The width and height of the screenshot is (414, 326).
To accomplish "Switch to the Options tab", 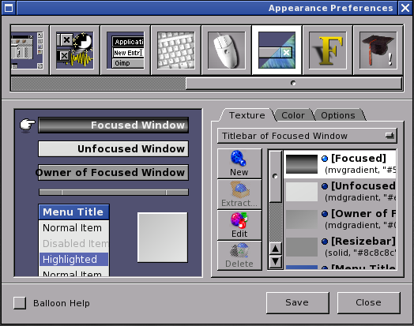I will click(338, 115).
